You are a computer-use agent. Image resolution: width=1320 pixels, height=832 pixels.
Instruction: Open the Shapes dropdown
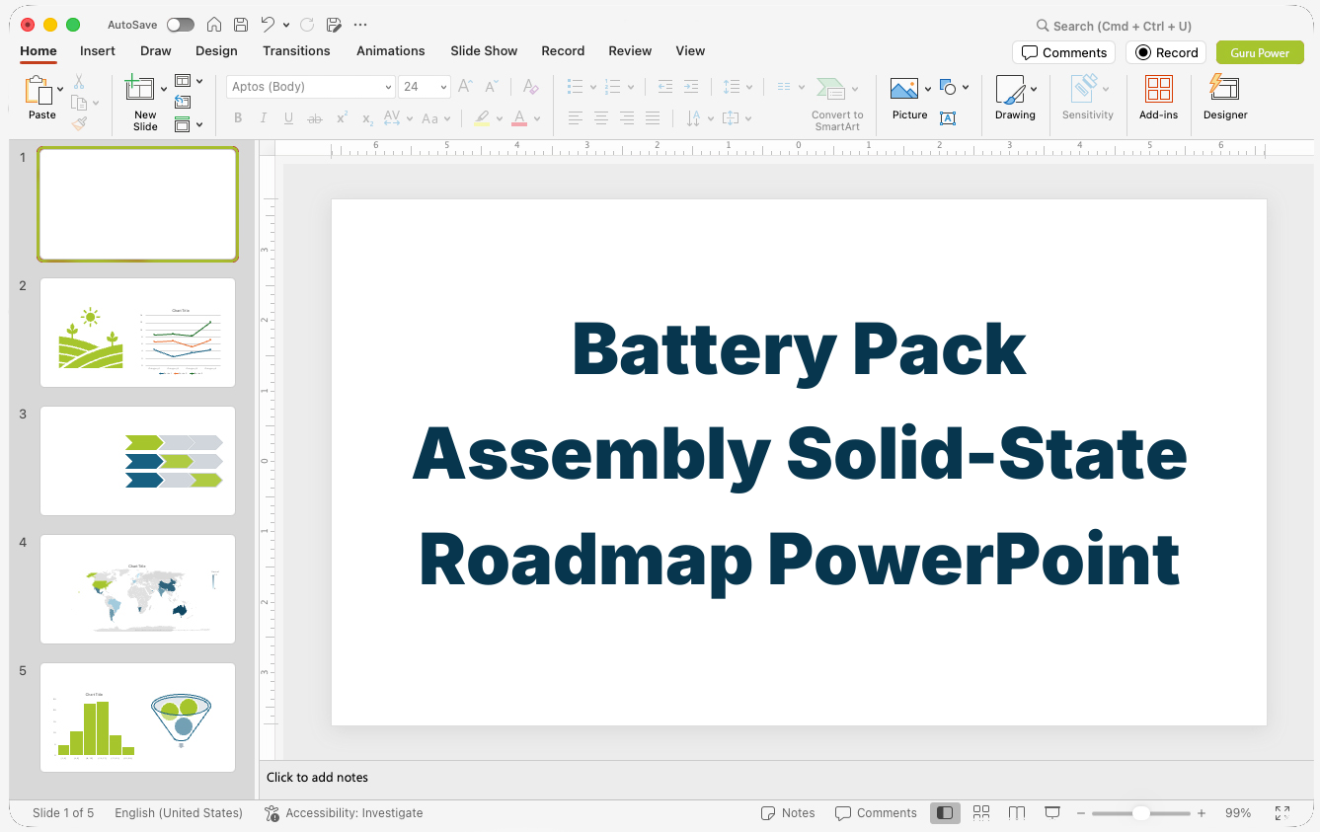pyautogui.click(x=954, y=87)
